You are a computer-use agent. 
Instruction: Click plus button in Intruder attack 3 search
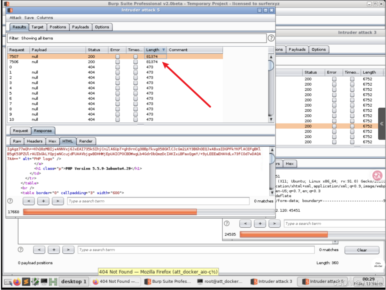coord(260,223)
